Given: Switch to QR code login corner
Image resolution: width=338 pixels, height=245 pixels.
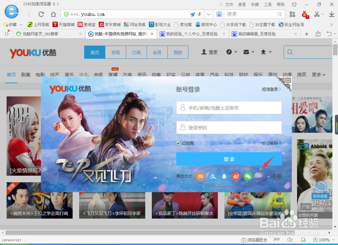Looking at the screenshot, I should click(x=284, y=83).
